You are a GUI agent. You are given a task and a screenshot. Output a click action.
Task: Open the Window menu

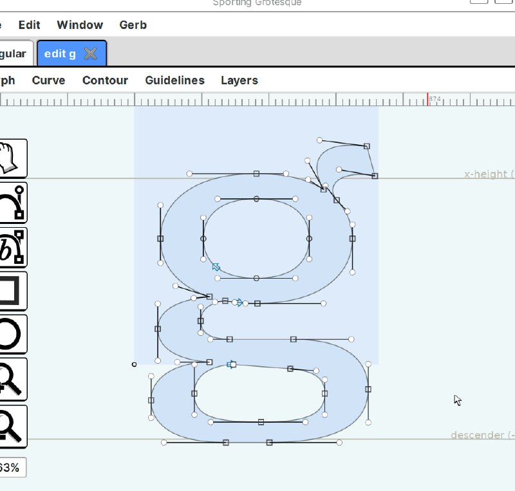80,25
